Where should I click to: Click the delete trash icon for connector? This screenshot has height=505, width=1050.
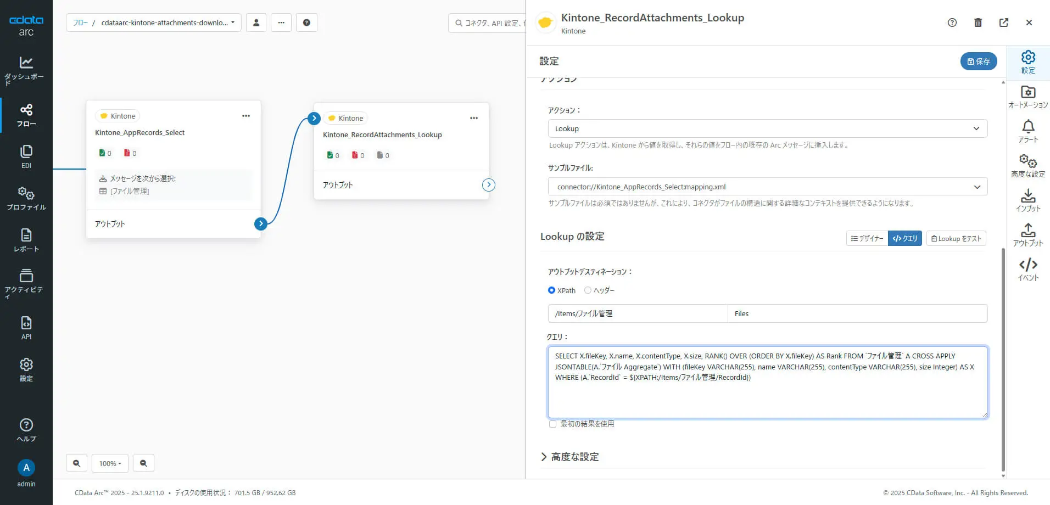point(978,23)
